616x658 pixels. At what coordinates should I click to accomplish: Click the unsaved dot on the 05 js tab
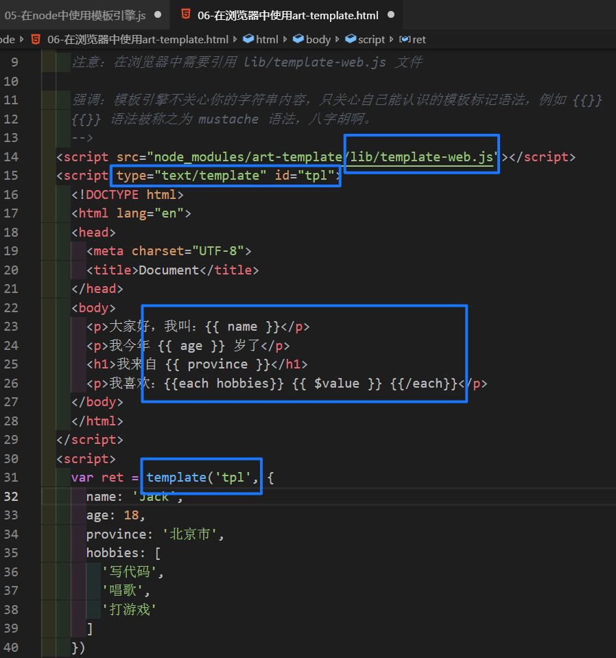158,14
